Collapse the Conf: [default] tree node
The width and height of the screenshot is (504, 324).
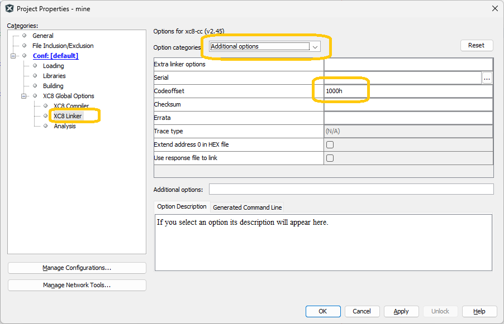[13, 56]
